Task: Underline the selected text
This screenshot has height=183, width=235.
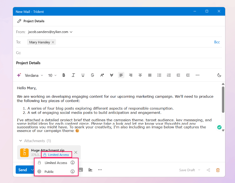Action: point(83,75)
